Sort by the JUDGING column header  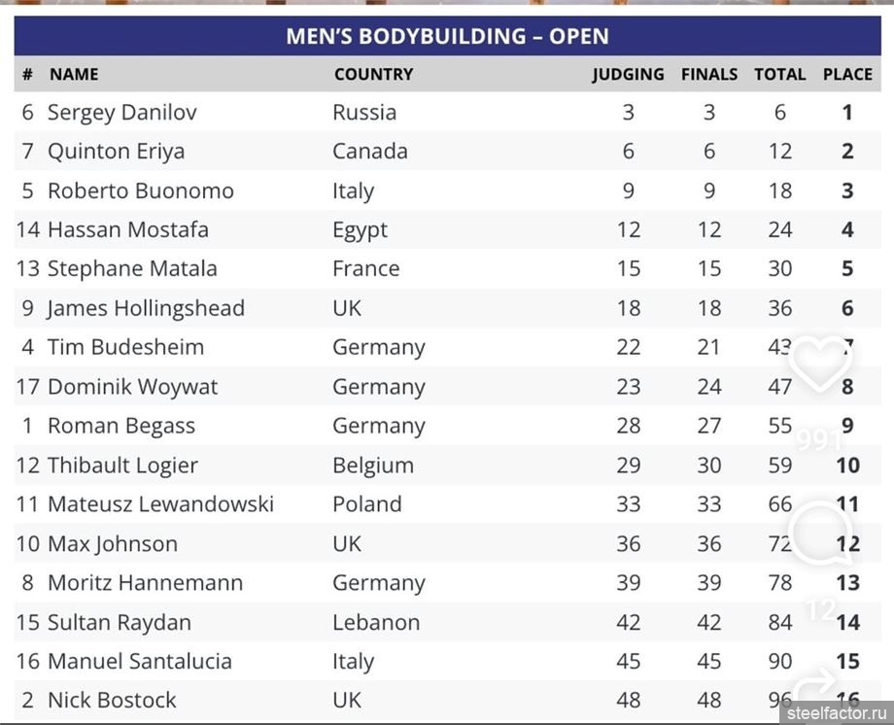pos(628,74)
